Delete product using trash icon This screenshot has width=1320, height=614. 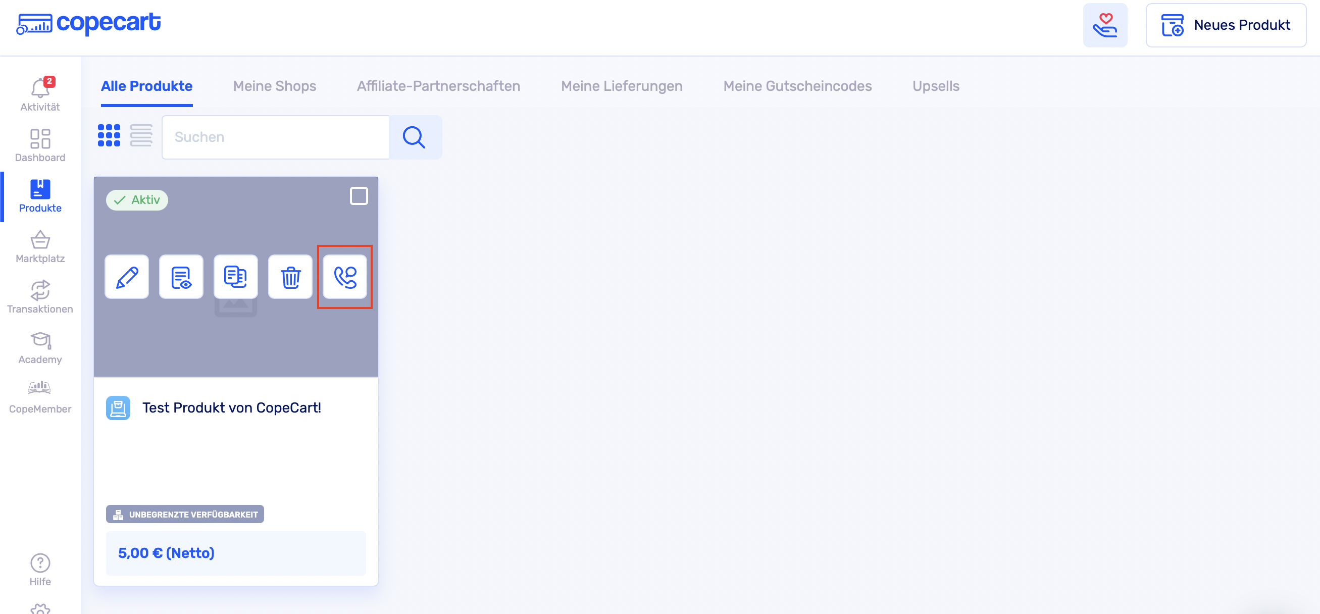click(x=290, y=277)
